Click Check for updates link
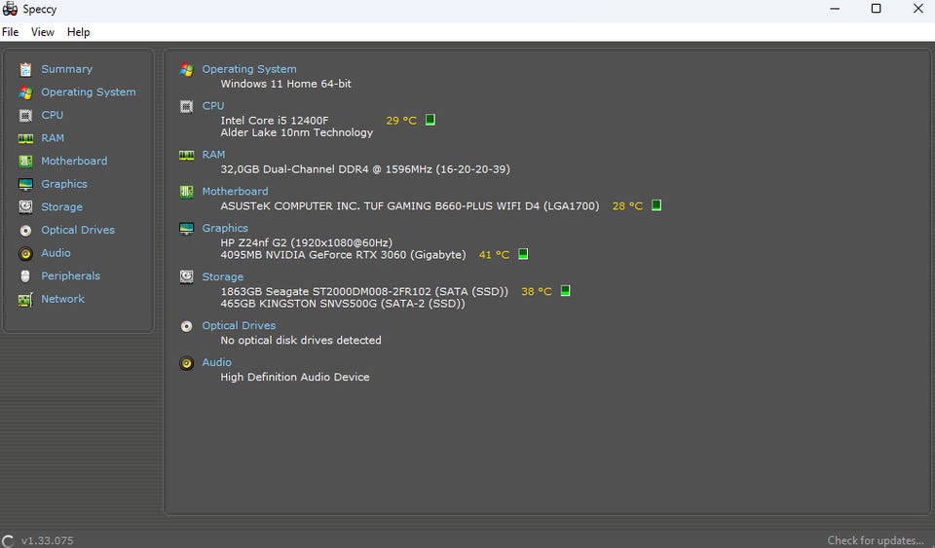 coord(876,540)
